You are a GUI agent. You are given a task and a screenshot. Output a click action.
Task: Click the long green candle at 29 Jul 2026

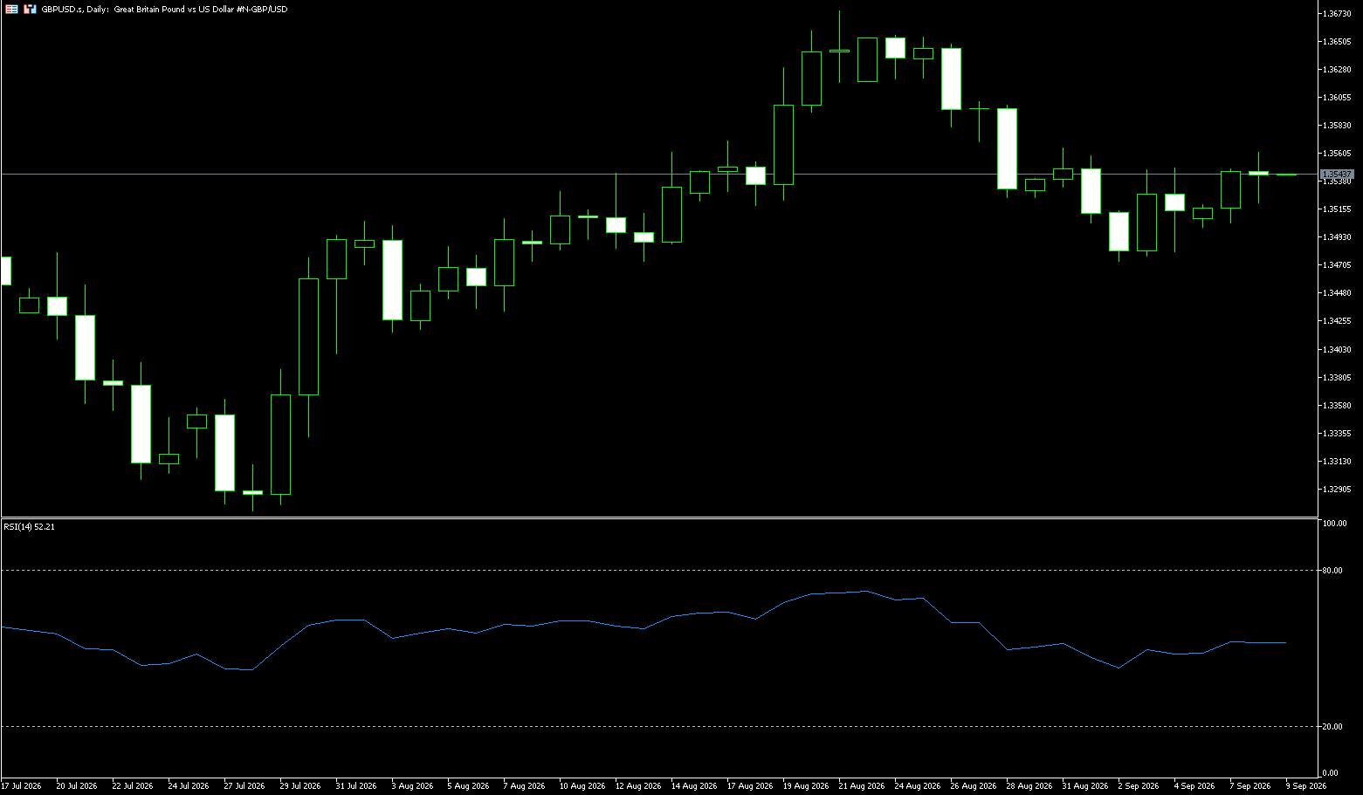[308, 337]
